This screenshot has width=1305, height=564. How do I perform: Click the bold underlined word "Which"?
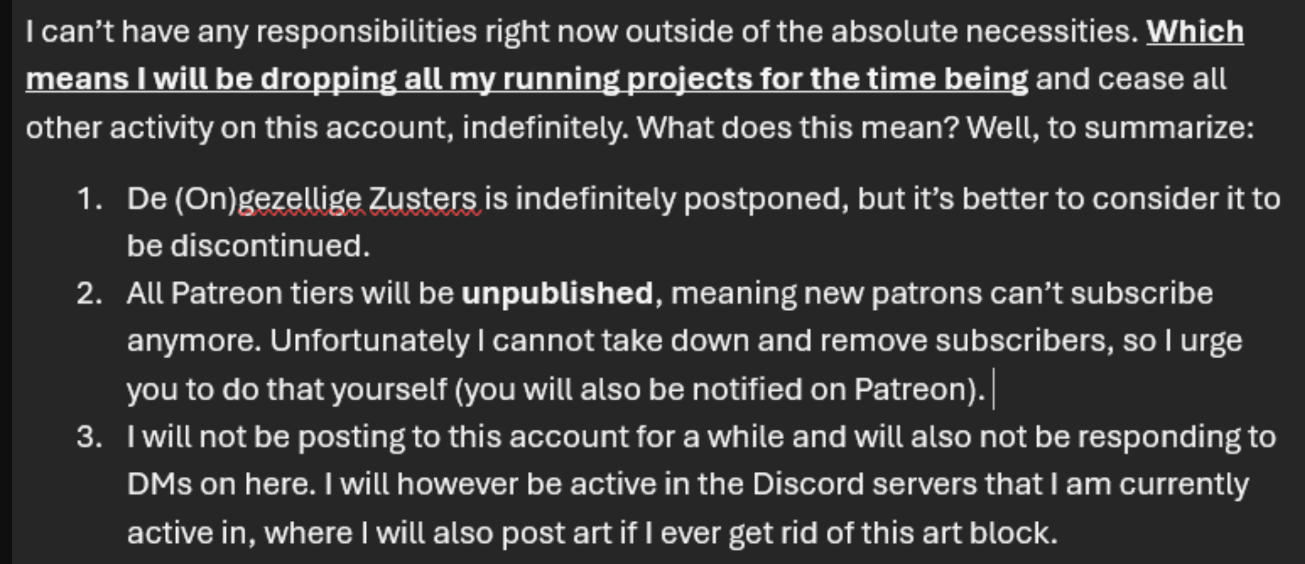(x=1194, y=31)
